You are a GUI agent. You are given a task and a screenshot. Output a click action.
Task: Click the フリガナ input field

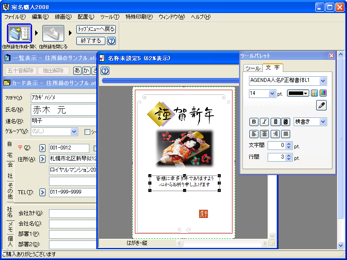click(x=64, y=98)
